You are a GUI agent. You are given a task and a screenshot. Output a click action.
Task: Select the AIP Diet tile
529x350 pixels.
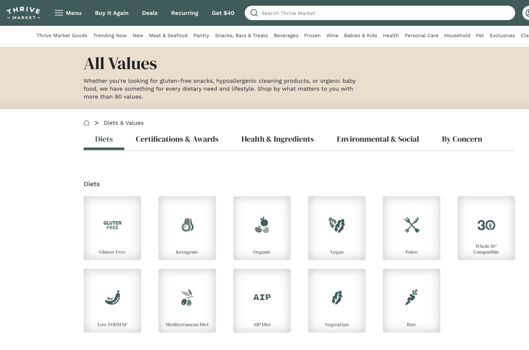coord(262,301)
